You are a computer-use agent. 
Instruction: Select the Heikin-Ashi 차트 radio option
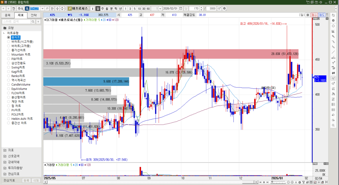(9, 119)
